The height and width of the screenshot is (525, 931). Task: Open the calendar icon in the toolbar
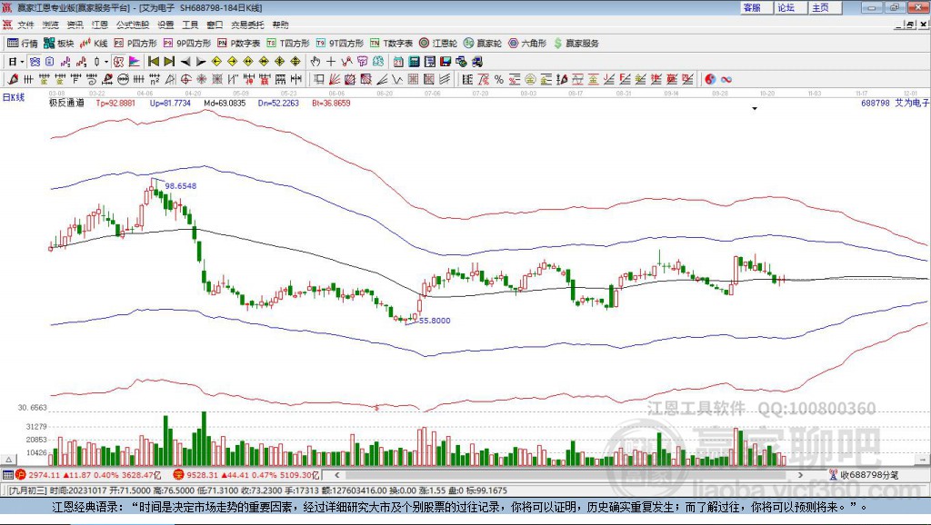coord(398,62)
